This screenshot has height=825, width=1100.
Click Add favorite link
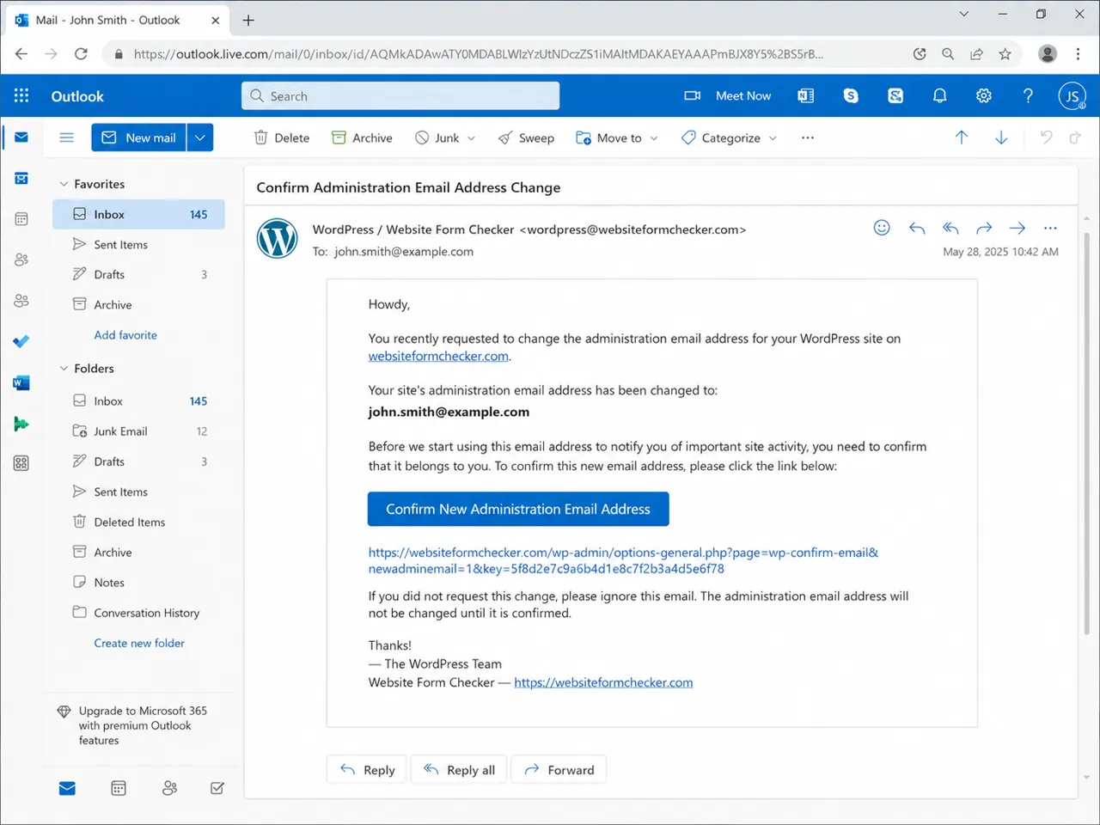pyautogui.click(x=125, y=335)
